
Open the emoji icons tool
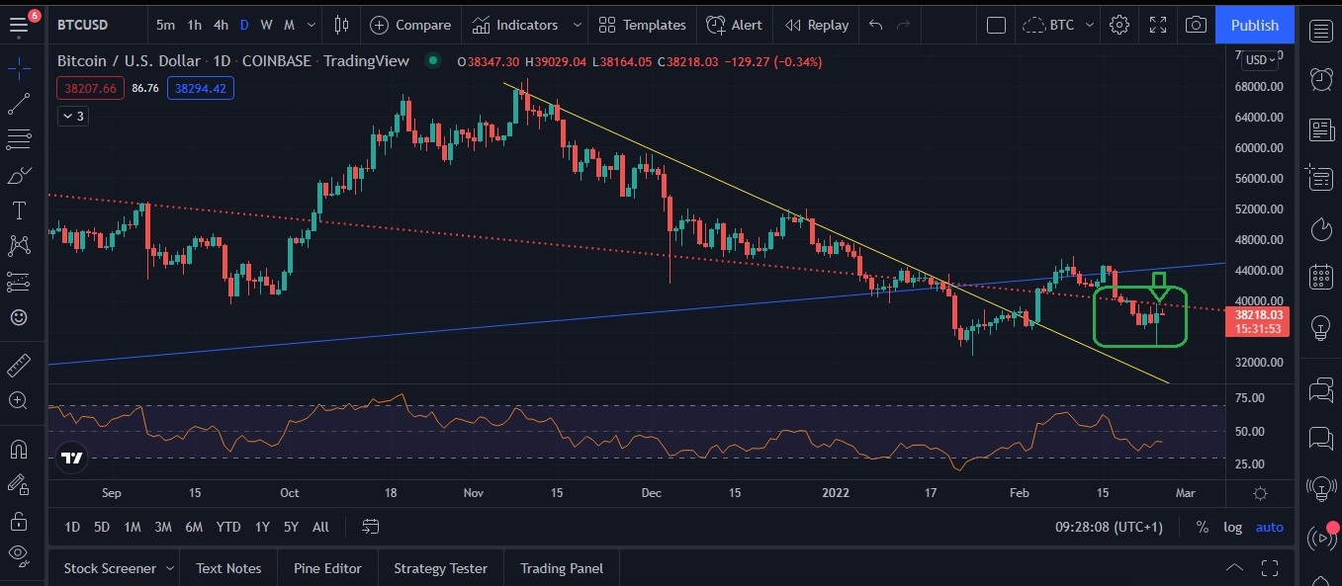(19, 317)
